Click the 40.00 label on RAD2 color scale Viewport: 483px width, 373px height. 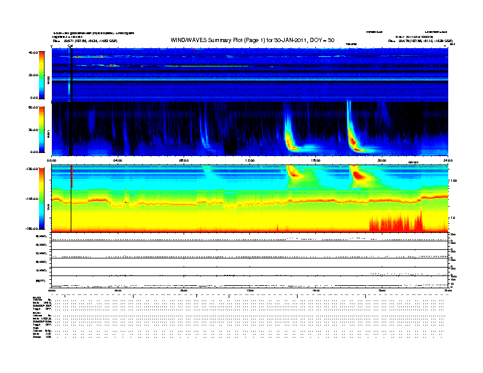click(x=33, y=52)
